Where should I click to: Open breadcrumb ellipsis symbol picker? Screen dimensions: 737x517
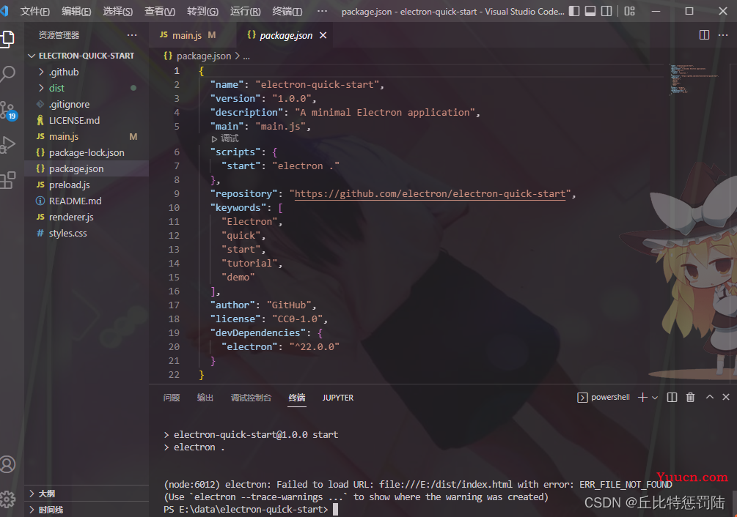pos(246,56)
